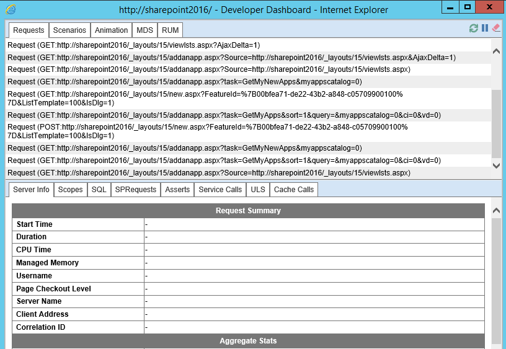Click the CPU Time row label
Image resolution: width=506 pixels, height=349 pixels.
[33, 250]
